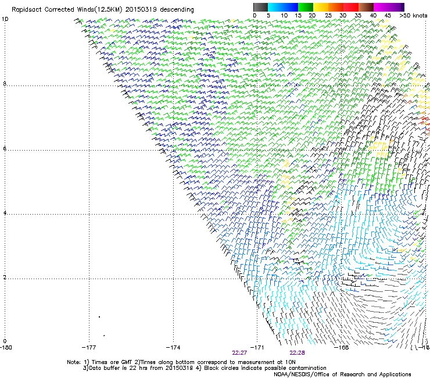The image size is (430, 378).
Task: Click the latitude label '4' on the axis
Action: click(x=5, y=212)
